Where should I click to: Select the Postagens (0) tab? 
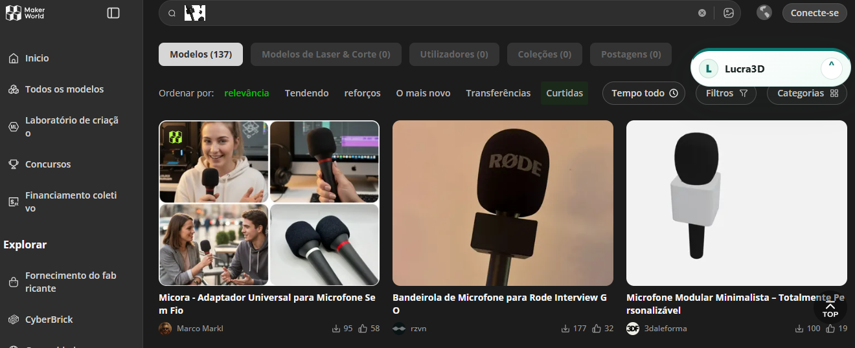coord(631,54)
